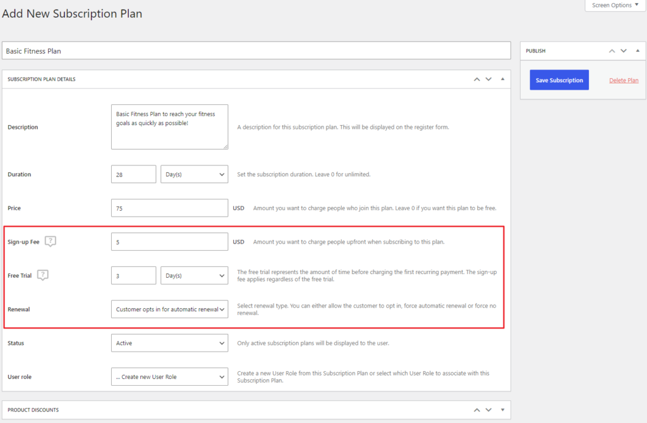Open the Status dropdown
647x423 pixels.
click(x=169, y=343)
